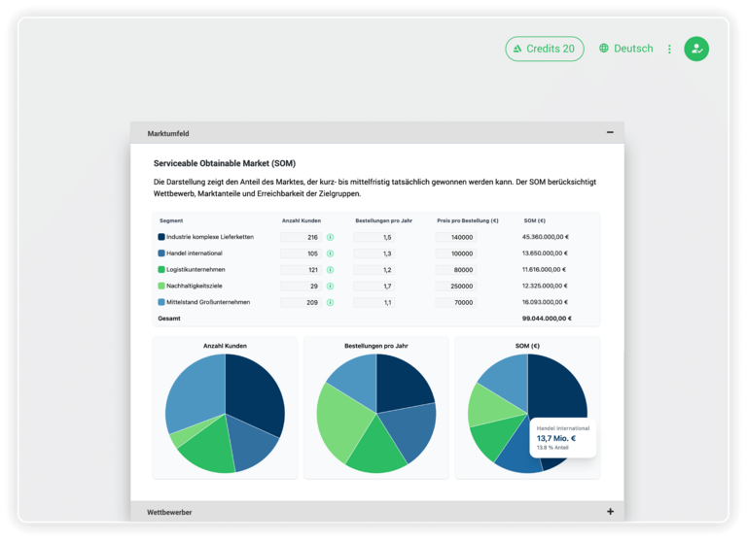Click the info icon for Nachhaltigkeitsziele row
The image size is (747, 541).
pos(330,287)
